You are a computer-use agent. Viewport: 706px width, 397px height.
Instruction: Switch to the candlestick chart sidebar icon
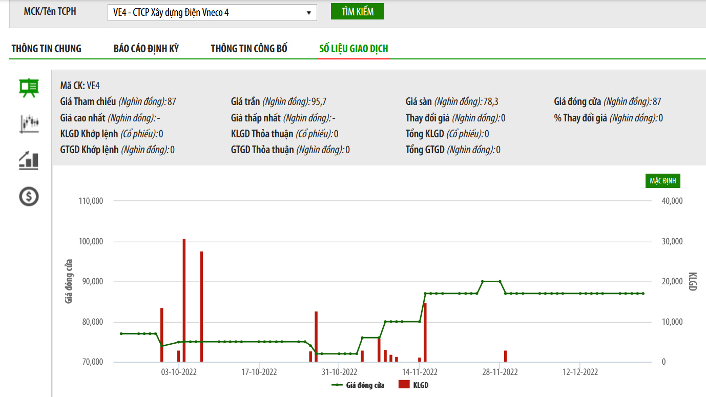(29, 123)
